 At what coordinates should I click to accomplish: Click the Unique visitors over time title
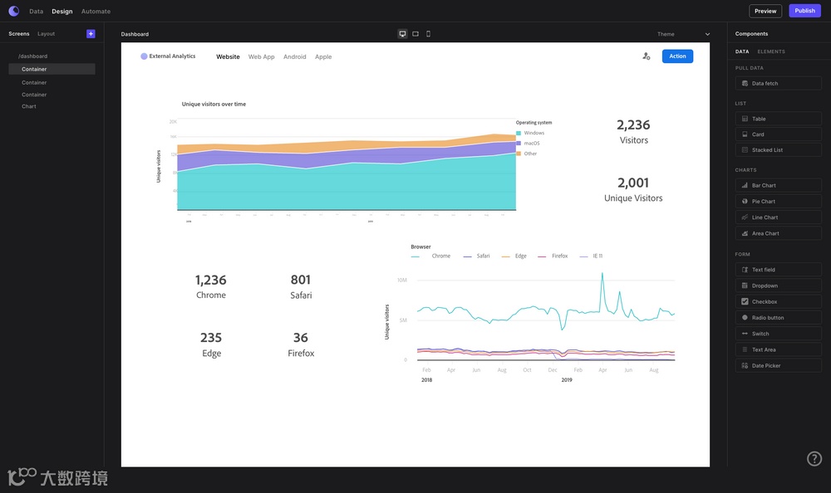[x=214, y=105]
